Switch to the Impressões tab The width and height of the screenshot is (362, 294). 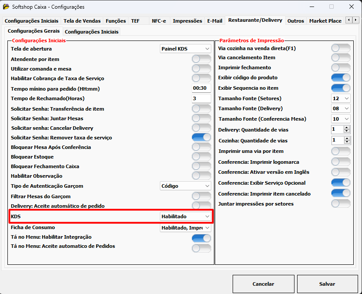[187, 21]
